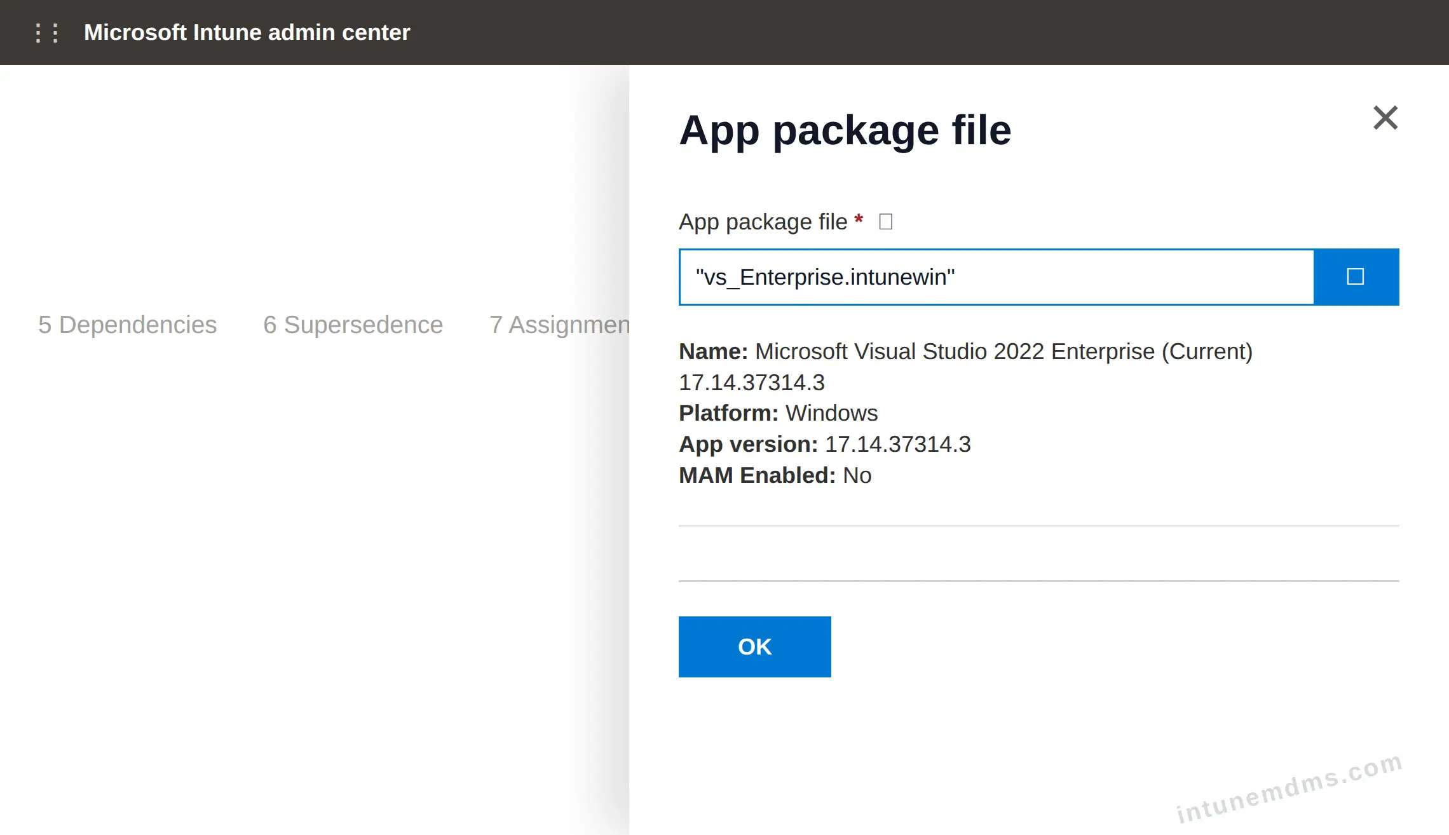Image resolution: width=1449 pixels, height=835 pixels.
Task: Click the MAM Enabled: No line
Action: point(775,475)
